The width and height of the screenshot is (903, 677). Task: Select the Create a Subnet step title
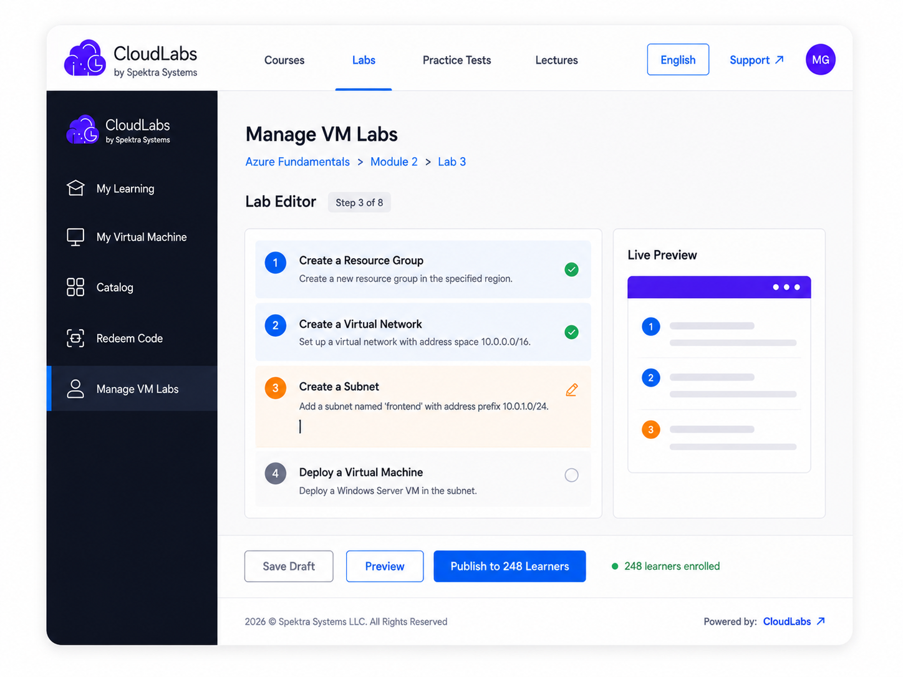point(339,387)
